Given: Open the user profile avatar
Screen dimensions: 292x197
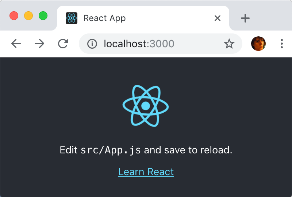Looking at the screenshot, I should point(258,44).
